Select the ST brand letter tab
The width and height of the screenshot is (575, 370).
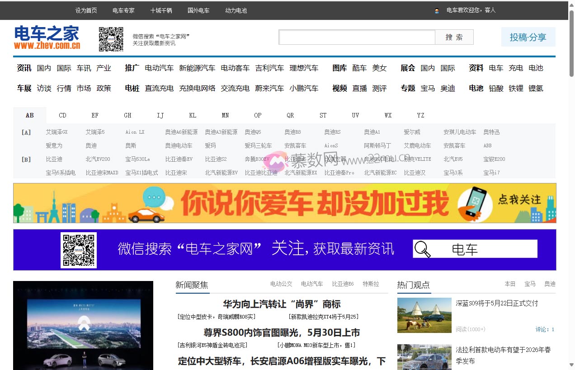tap(323, 115)
